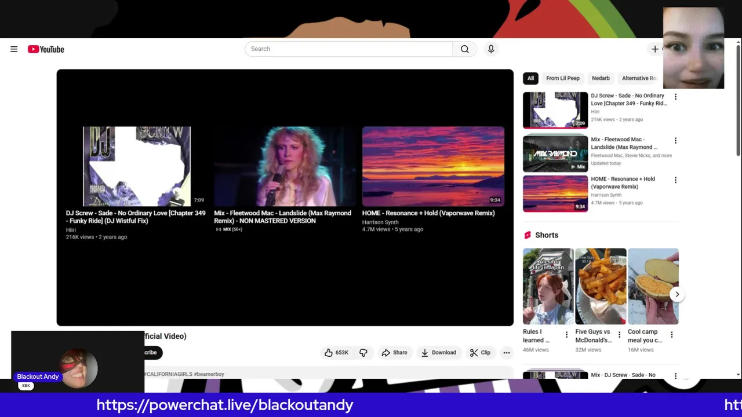Open the Five Guys fries short thumbnail
Viewport: 742px width, 417px height.
click(x=601, y=286)
